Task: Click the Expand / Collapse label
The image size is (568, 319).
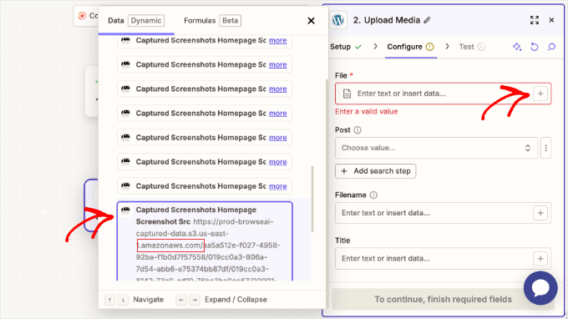Action: coord(236,300)
